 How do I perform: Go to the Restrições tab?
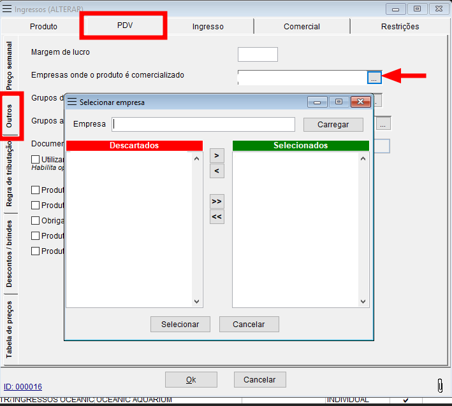(x=400, y=27)
